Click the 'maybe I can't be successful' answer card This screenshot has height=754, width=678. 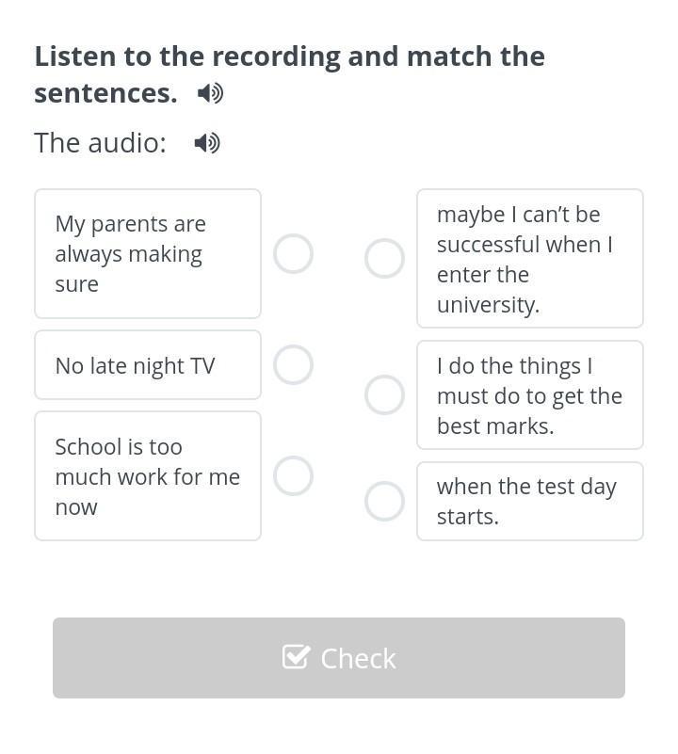[530, 258]
